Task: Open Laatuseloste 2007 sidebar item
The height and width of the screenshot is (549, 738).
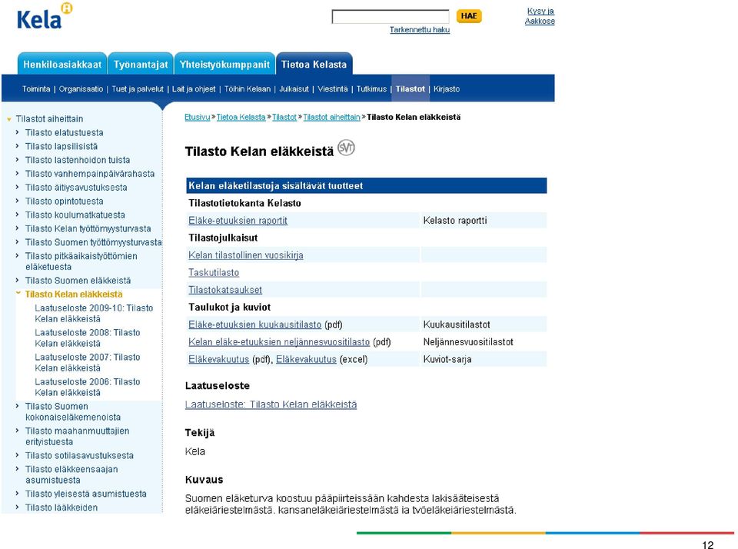Action: [88, 362]
